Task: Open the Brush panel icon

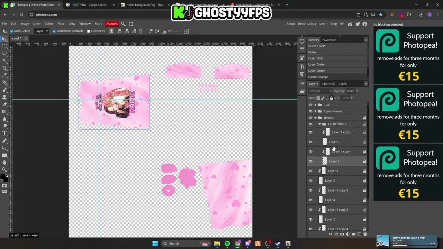Action: (x=302, y=58)
